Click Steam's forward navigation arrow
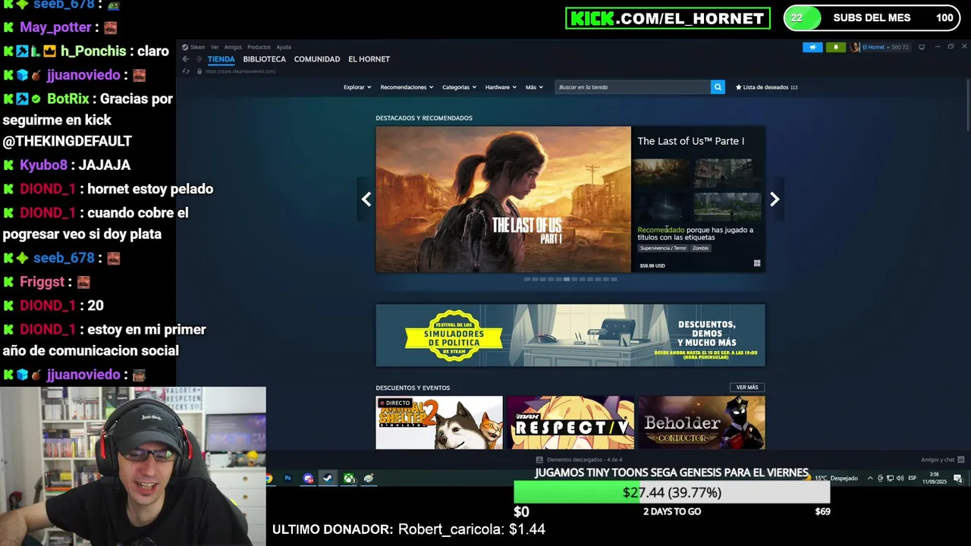The image size is (971, 546). (199, 59)
